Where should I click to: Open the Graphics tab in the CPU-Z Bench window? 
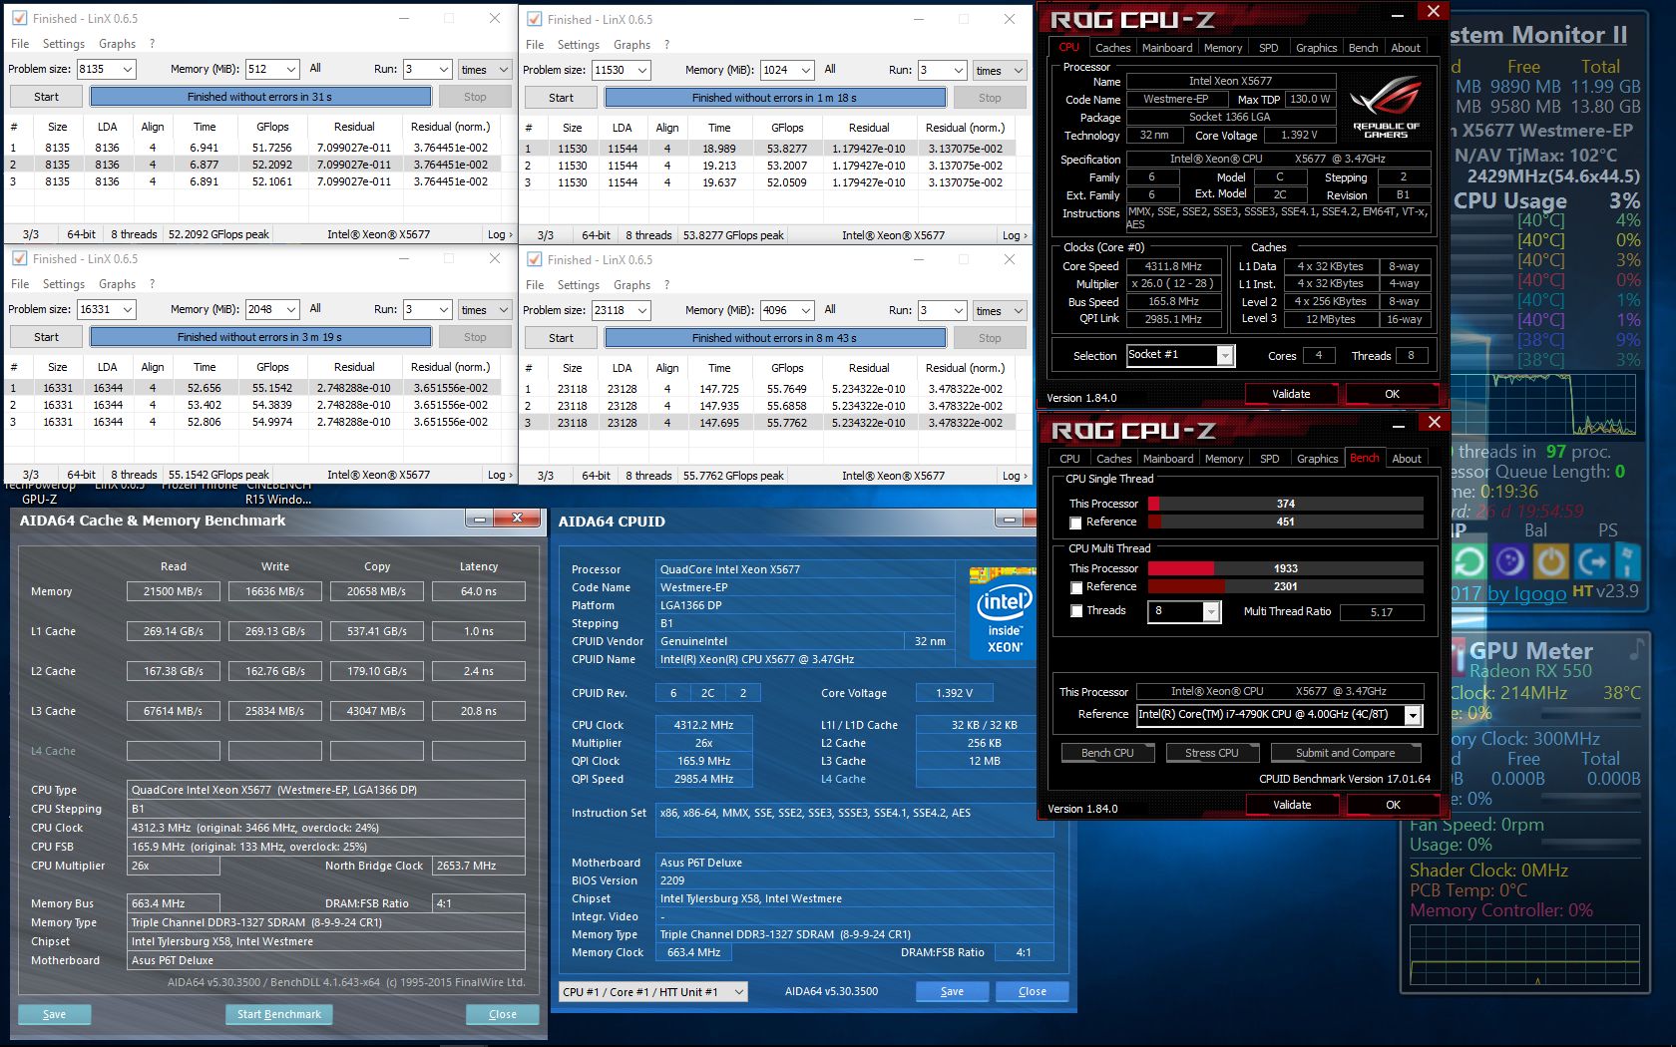(1317, 459)
